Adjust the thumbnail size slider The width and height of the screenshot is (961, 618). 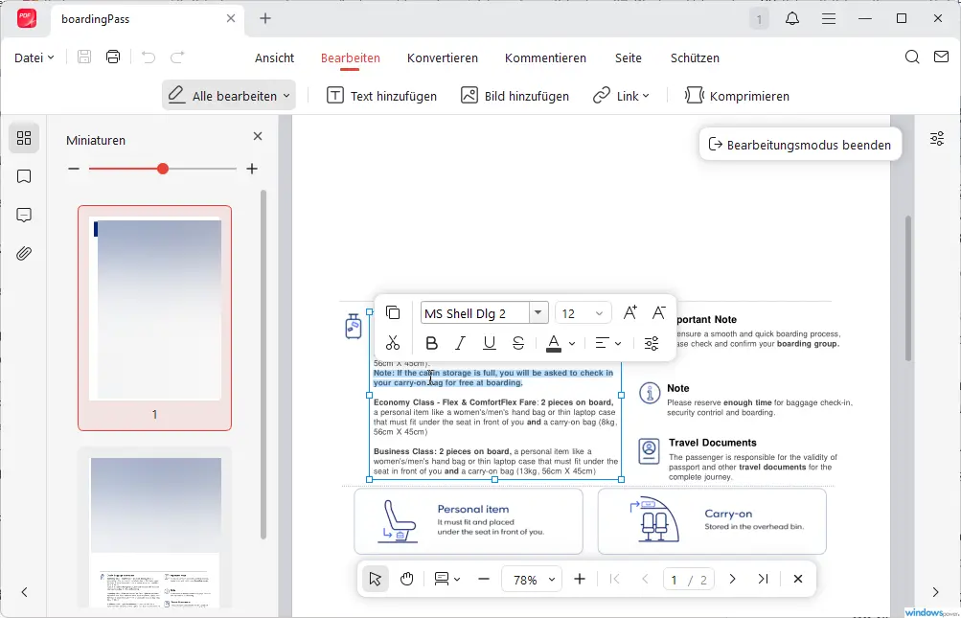coord(163,169)
